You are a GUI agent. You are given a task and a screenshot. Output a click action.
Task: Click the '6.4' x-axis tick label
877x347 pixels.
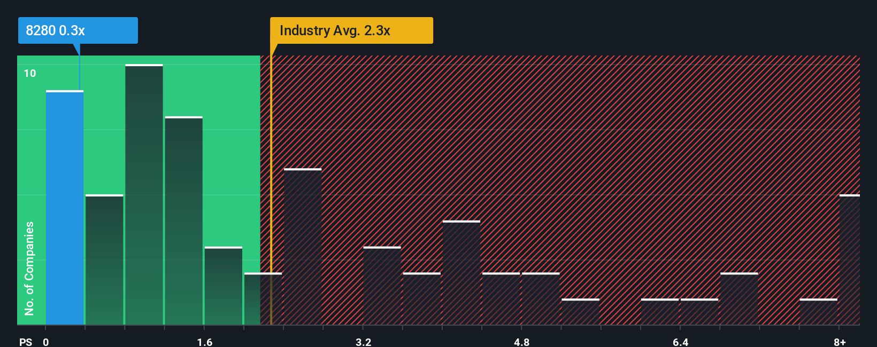coord(680,342)
